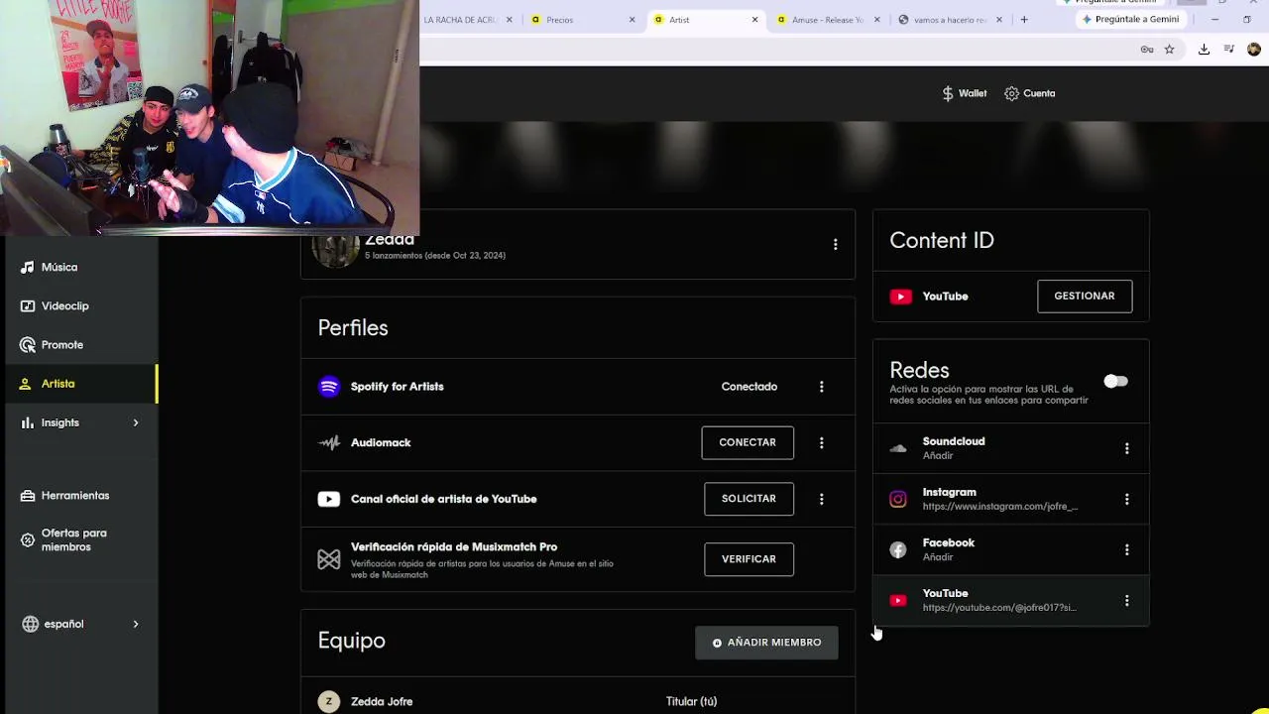The width and height of the screenshot is (1269, 714).
Task: Select the Artist browser tab
Action: [705, 20]
